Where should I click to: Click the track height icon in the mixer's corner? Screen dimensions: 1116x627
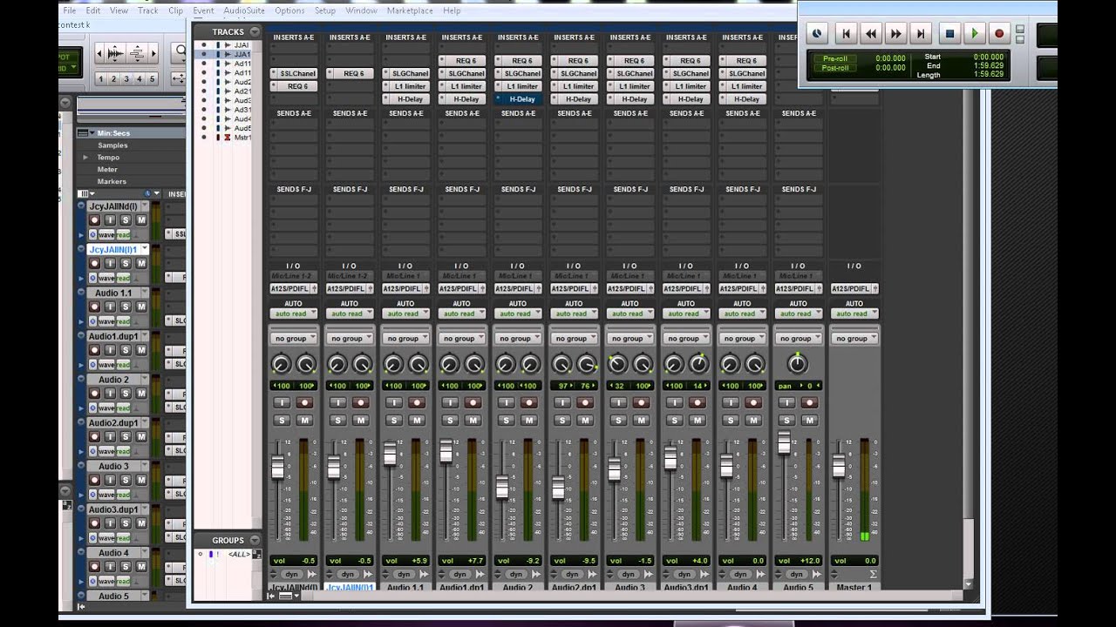click(285, 596)
